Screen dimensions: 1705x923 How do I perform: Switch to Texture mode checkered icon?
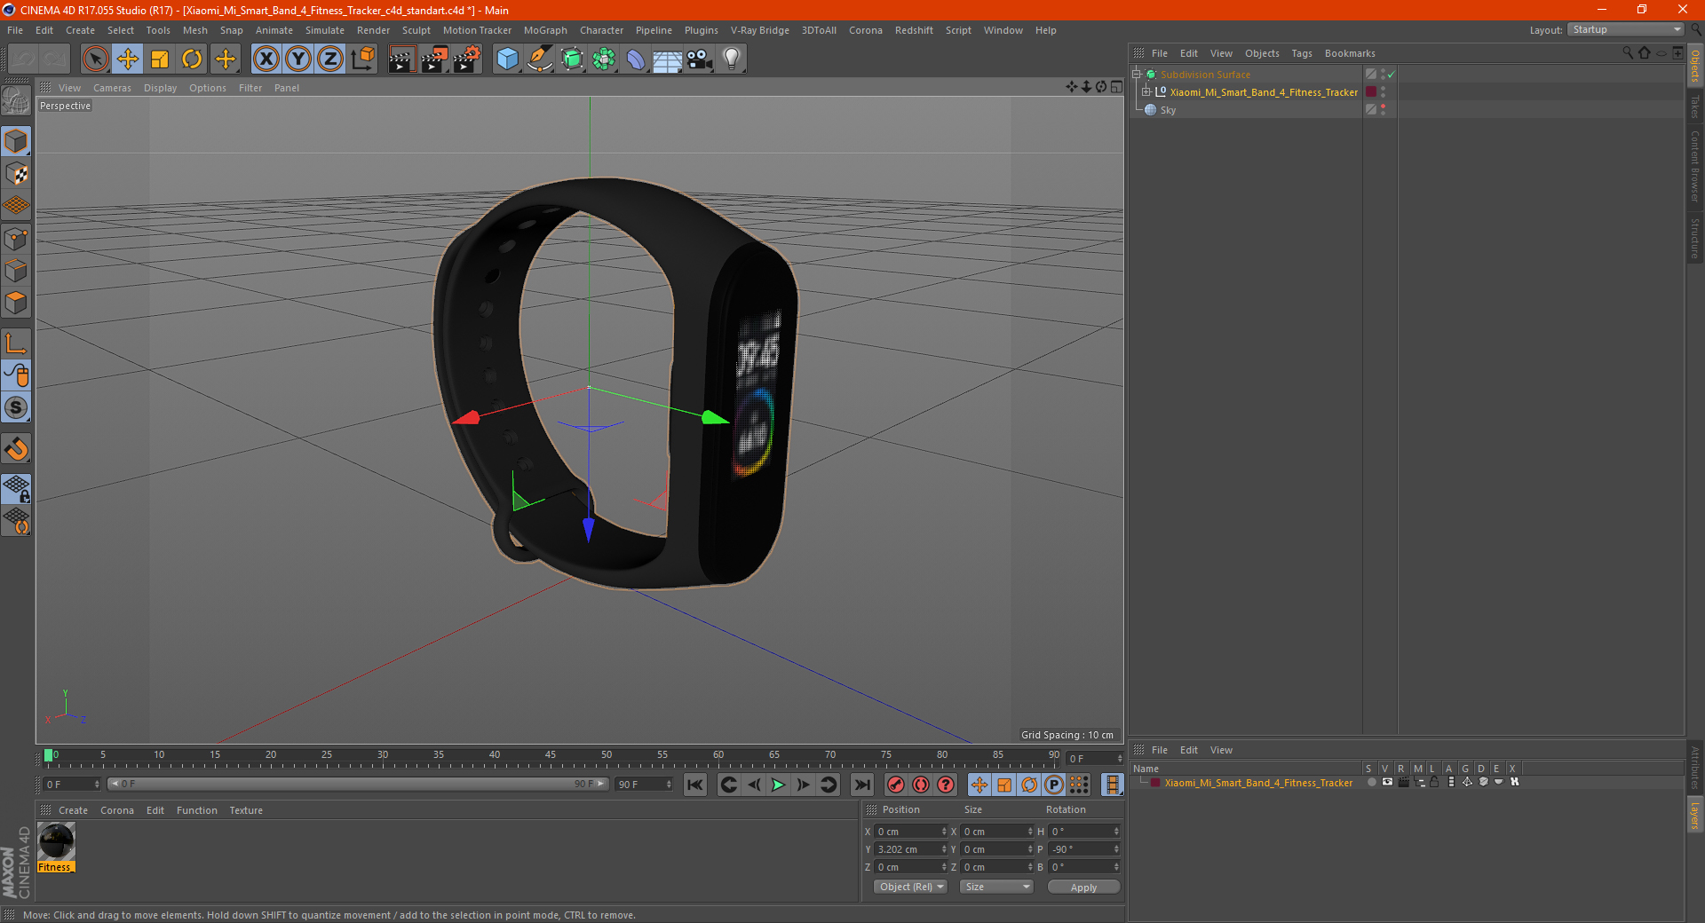click(16, 174)
